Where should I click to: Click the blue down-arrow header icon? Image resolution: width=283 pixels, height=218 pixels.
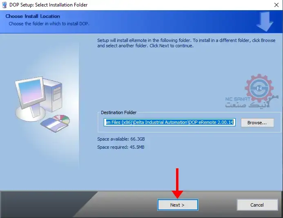(x=265, y=21)
